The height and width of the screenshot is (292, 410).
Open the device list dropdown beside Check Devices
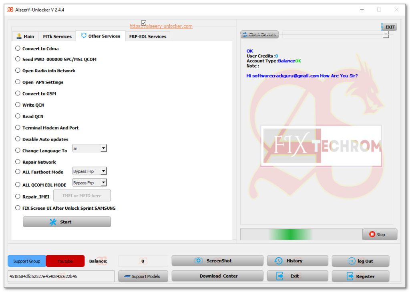click(x=336, y=34)
